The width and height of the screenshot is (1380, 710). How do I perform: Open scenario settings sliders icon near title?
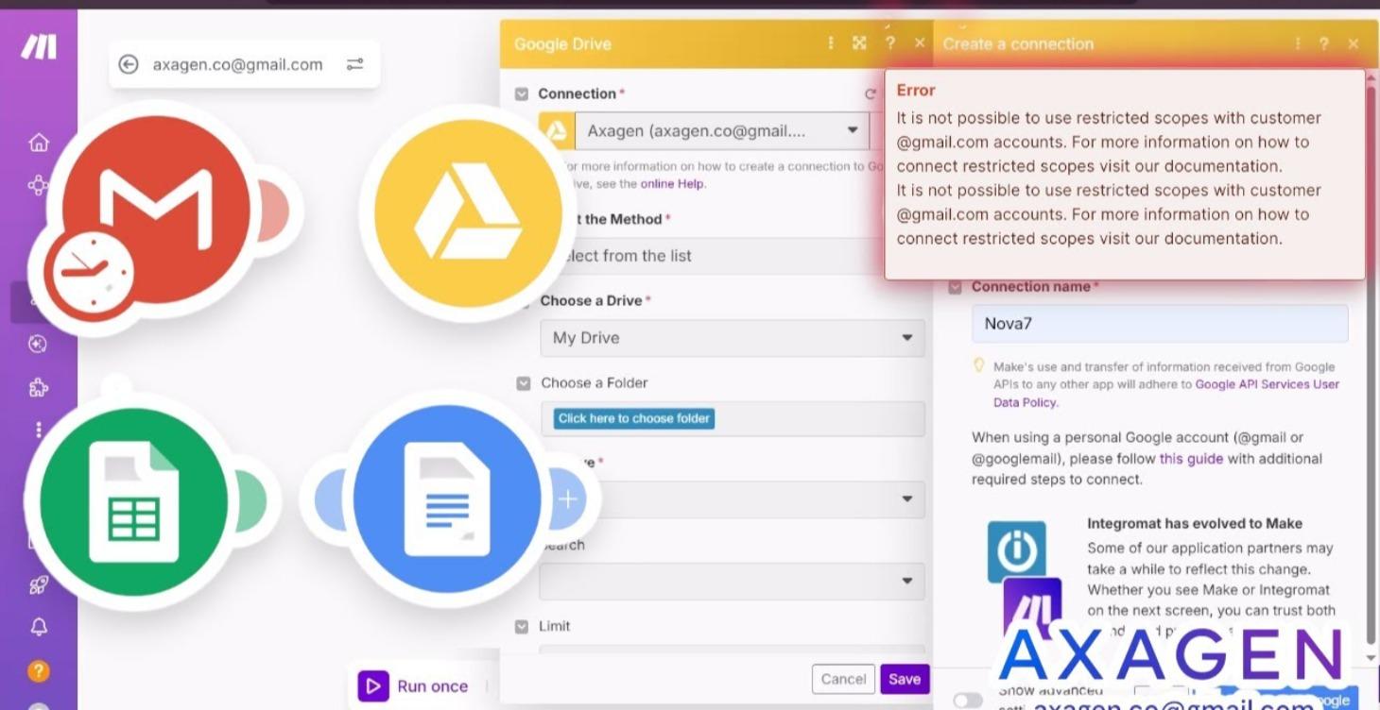coord(354,64)
